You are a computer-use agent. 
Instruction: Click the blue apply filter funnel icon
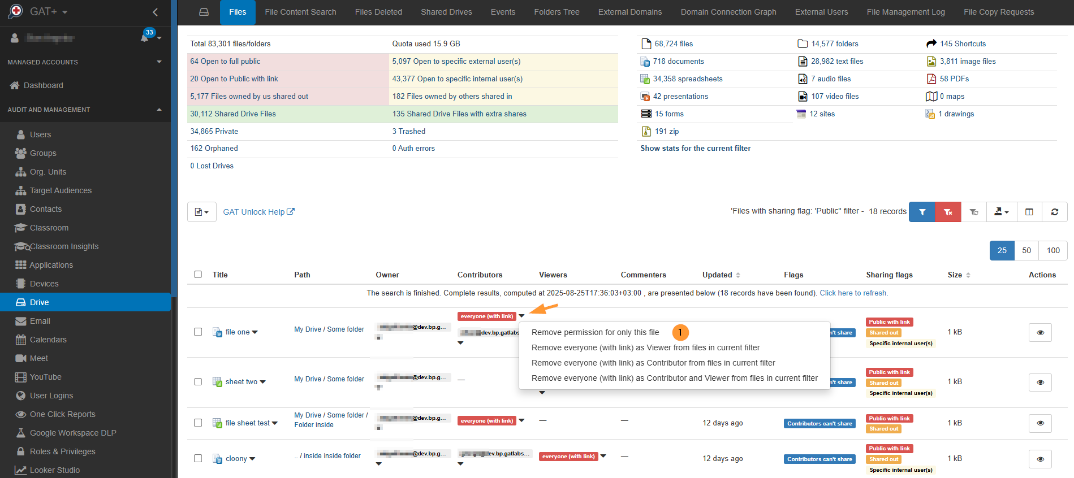click(x=922, y=212)
